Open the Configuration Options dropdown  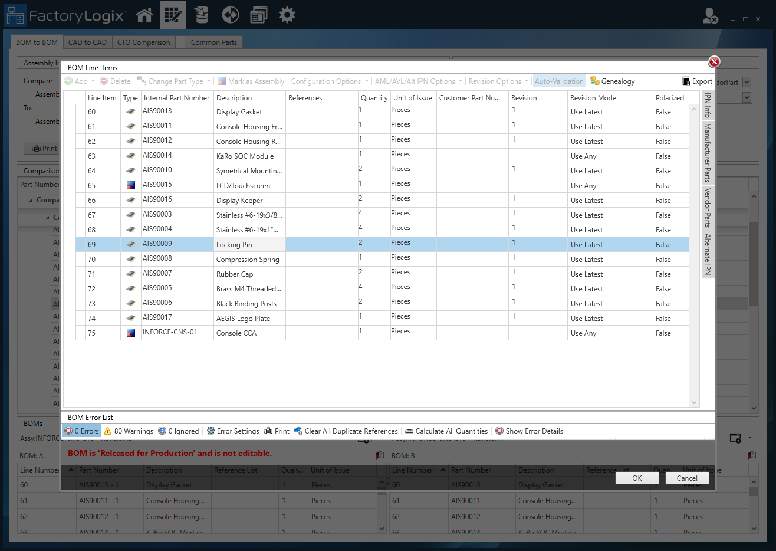click(327, 81)
